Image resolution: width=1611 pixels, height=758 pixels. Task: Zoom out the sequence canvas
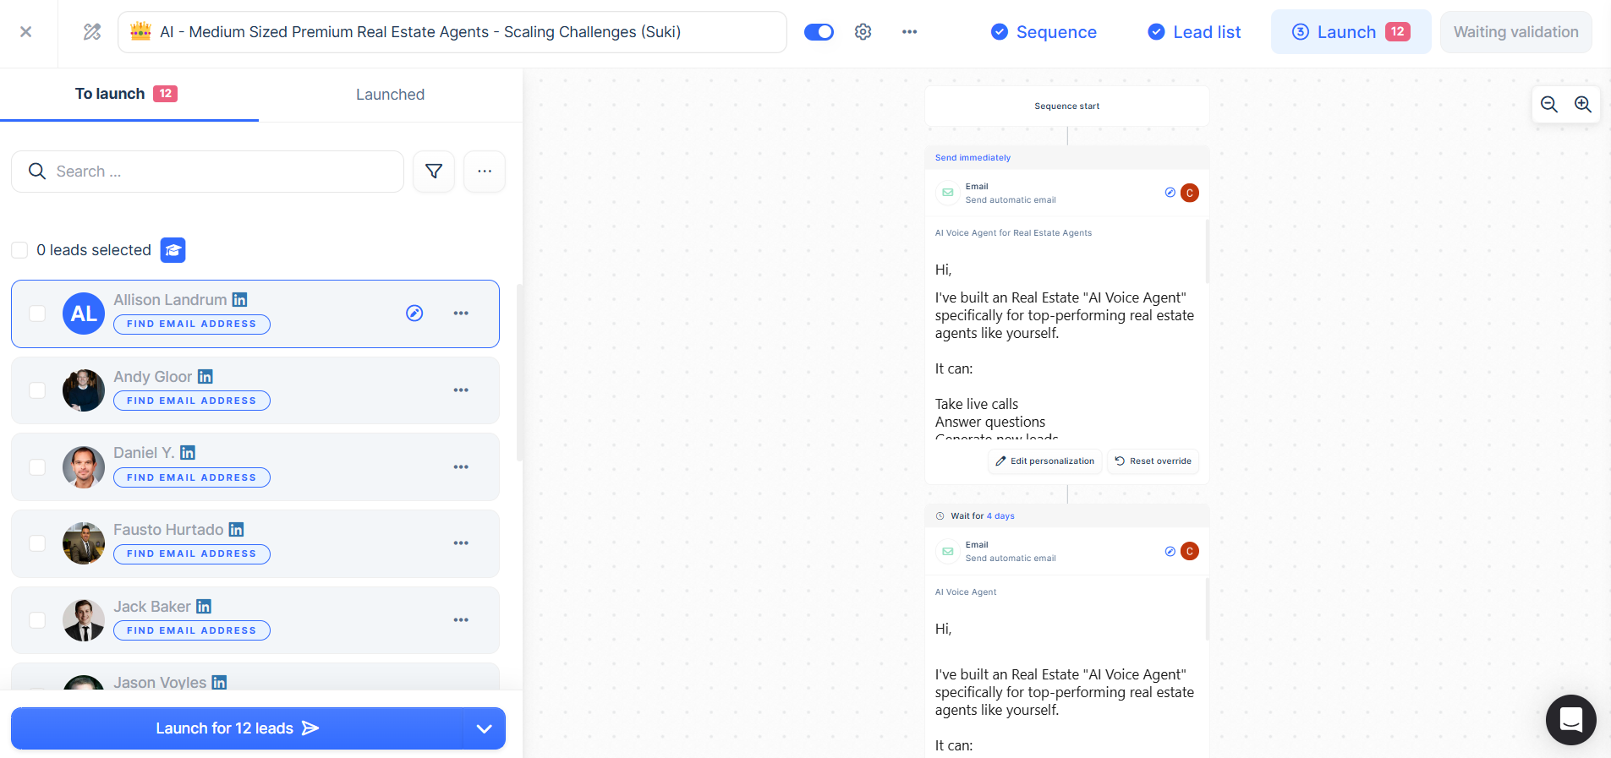1549,104
